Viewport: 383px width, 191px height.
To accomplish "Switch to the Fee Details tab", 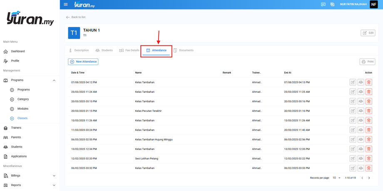I will 129,50.
